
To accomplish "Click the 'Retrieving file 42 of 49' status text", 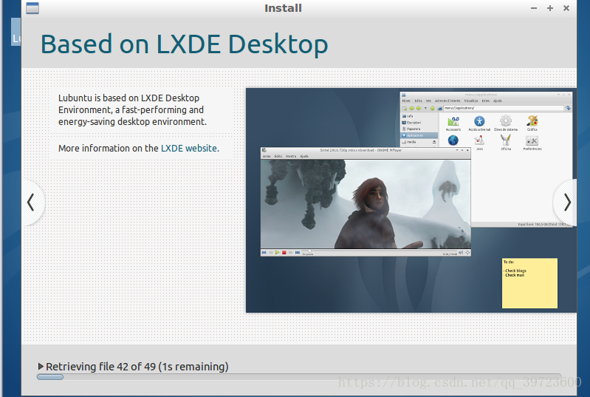I will [x=137, y=367].
